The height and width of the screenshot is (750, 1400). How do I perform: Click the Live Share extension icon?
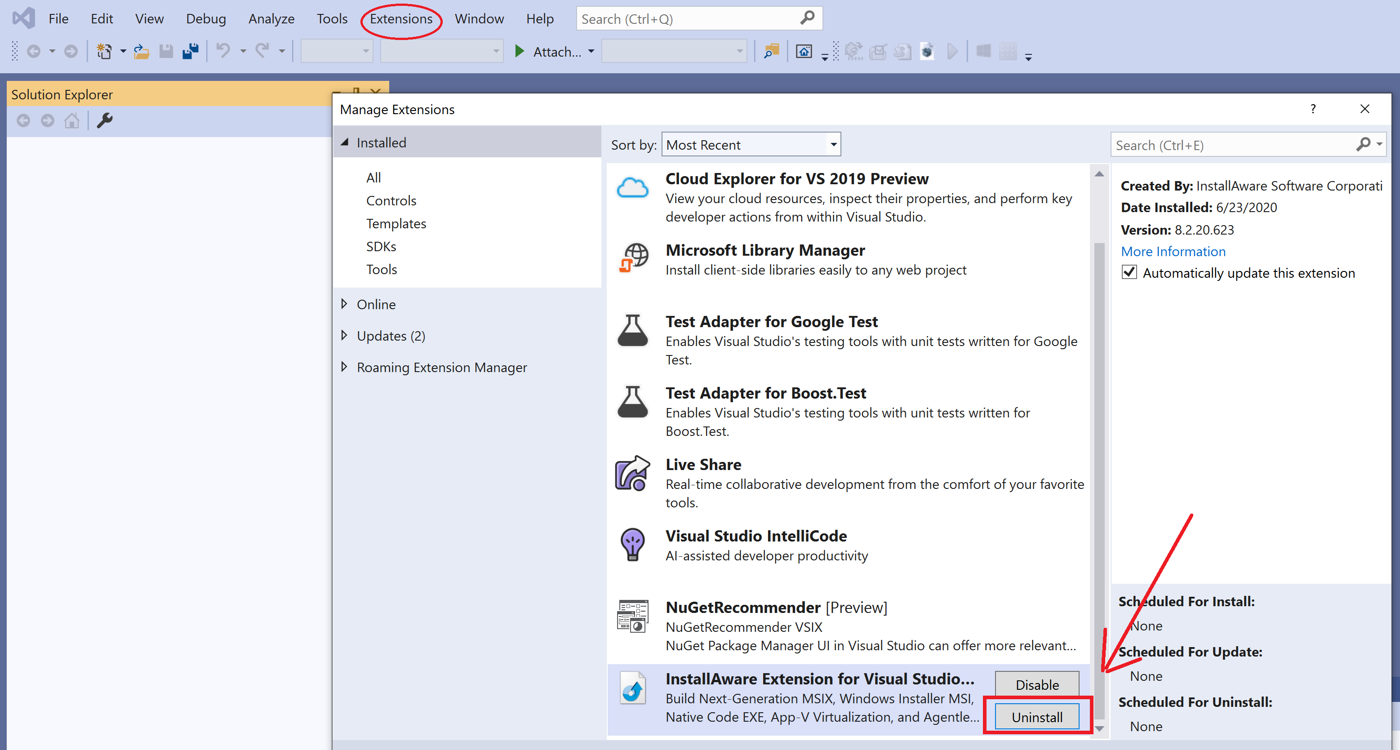click(632, 473)
